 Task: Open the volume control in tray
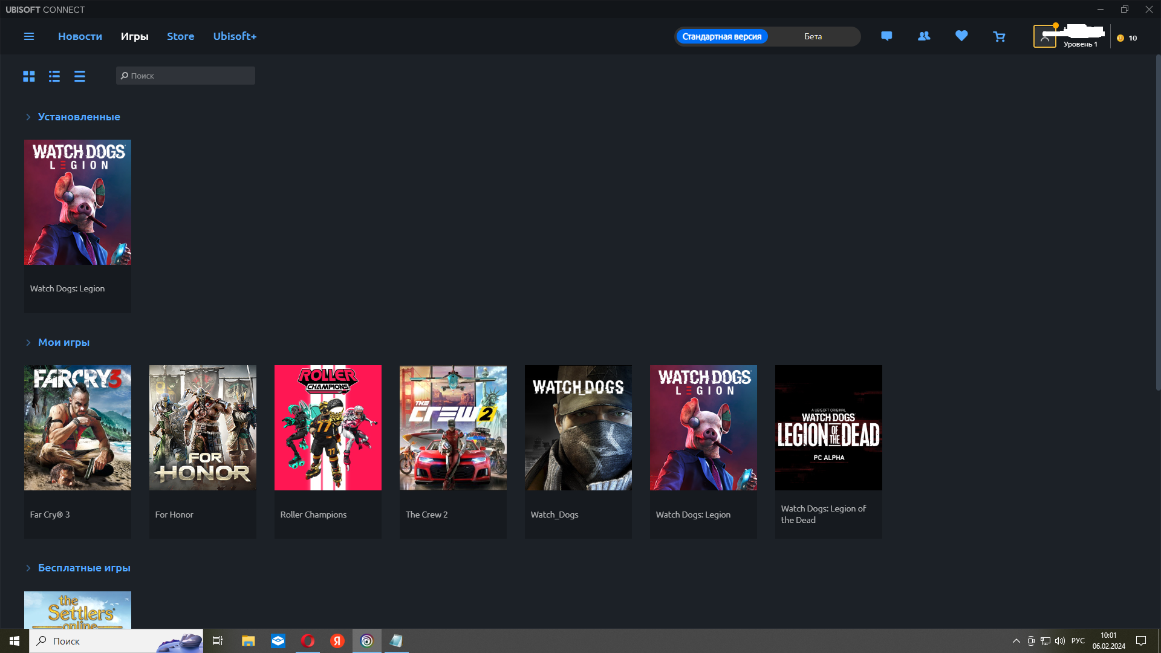(x=1060, y=641)
